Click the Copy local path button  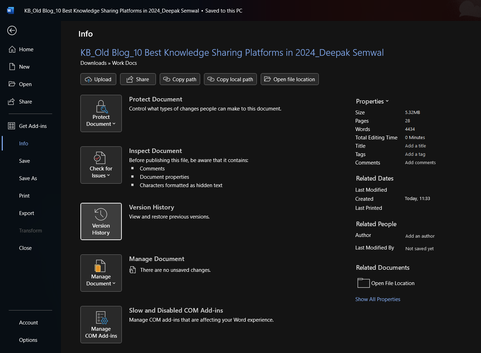click(x=230, y=79)
